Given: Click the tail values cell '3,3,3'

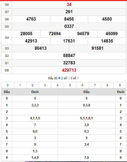Looking at the screenshot, I should pyautogui.click(x=35, y=105).
